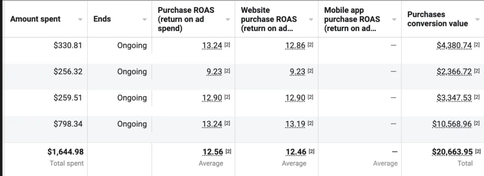The height and width of the screenshot is (176, 484).
Task: Select the $798.34 amount spent cell
Action: pos(68,124)
